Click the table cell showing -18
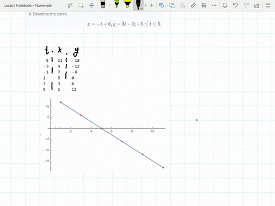This screenshot has height=206, width=275. 76,61
